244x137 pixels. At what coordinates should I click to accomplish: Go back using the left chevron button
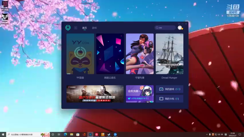tap(76, 28)
